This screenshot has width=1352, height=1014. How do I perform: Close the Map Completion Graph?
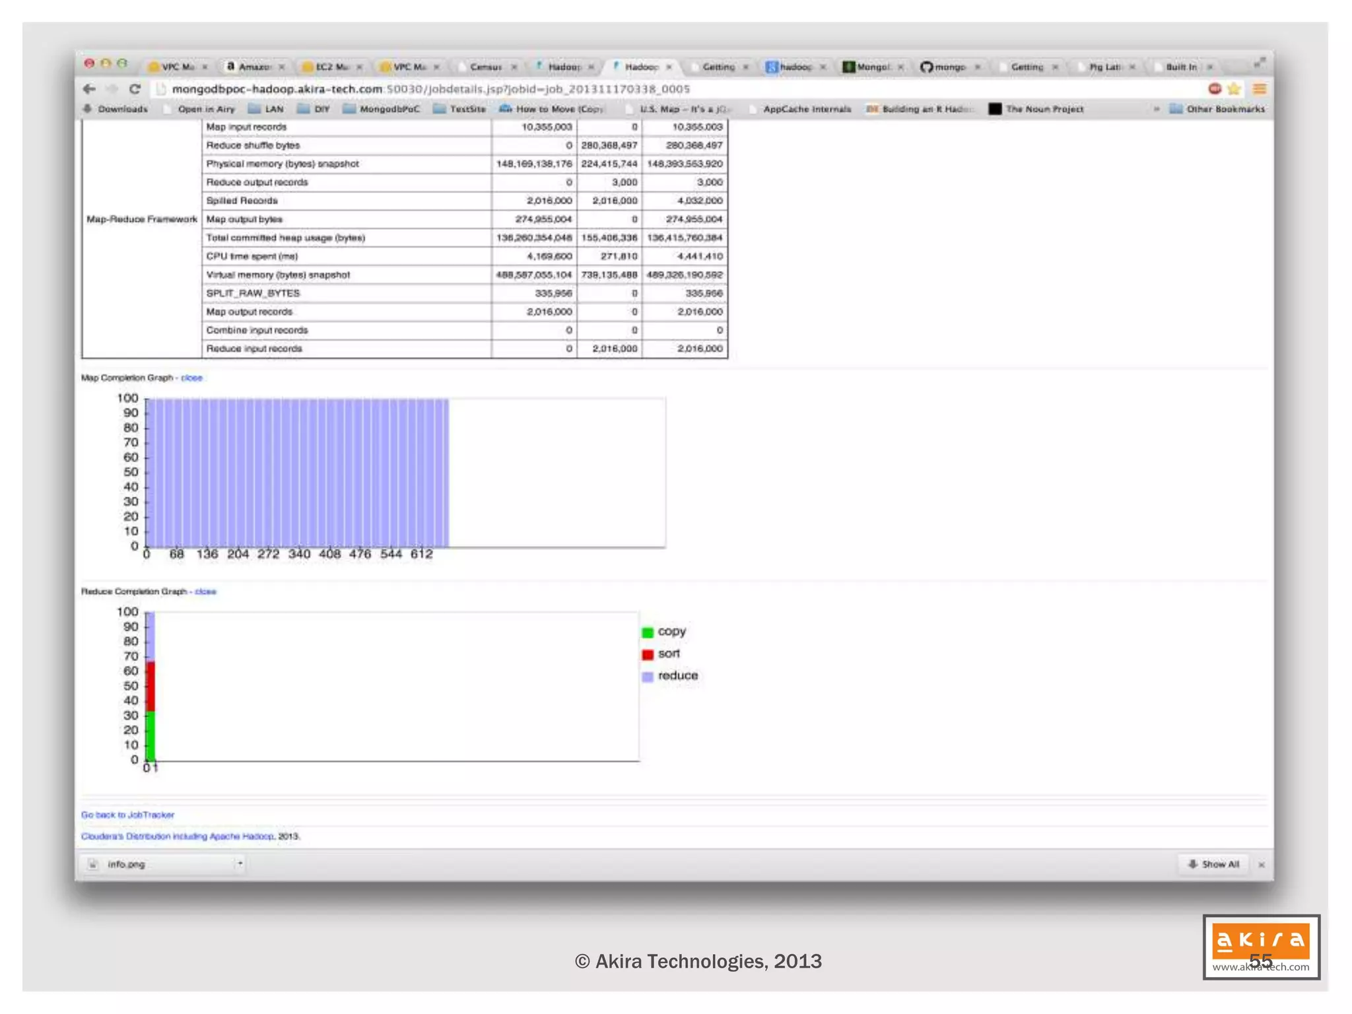[191, 378]
